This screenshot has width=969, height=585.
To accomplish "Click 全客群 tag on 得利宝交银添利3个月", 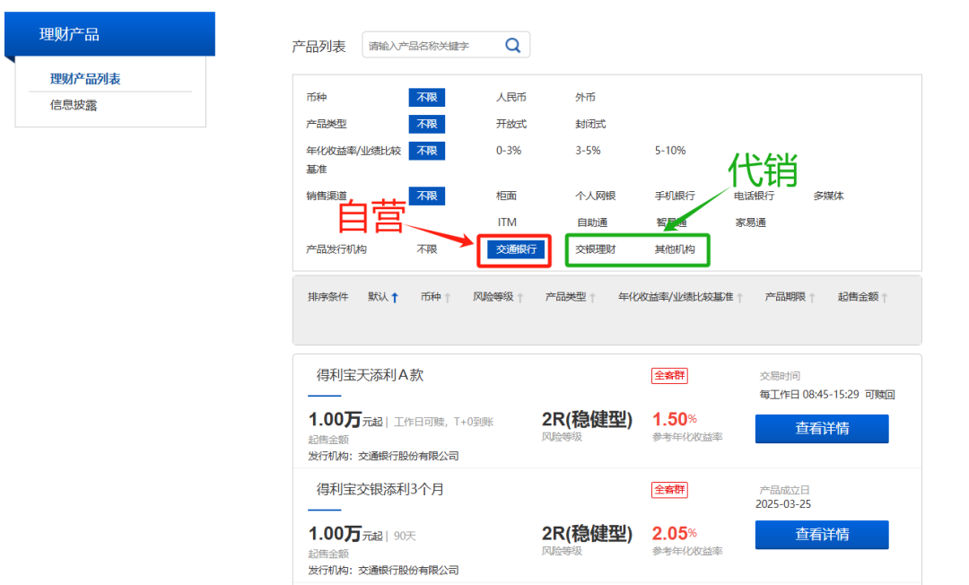I will coord(669,490).
